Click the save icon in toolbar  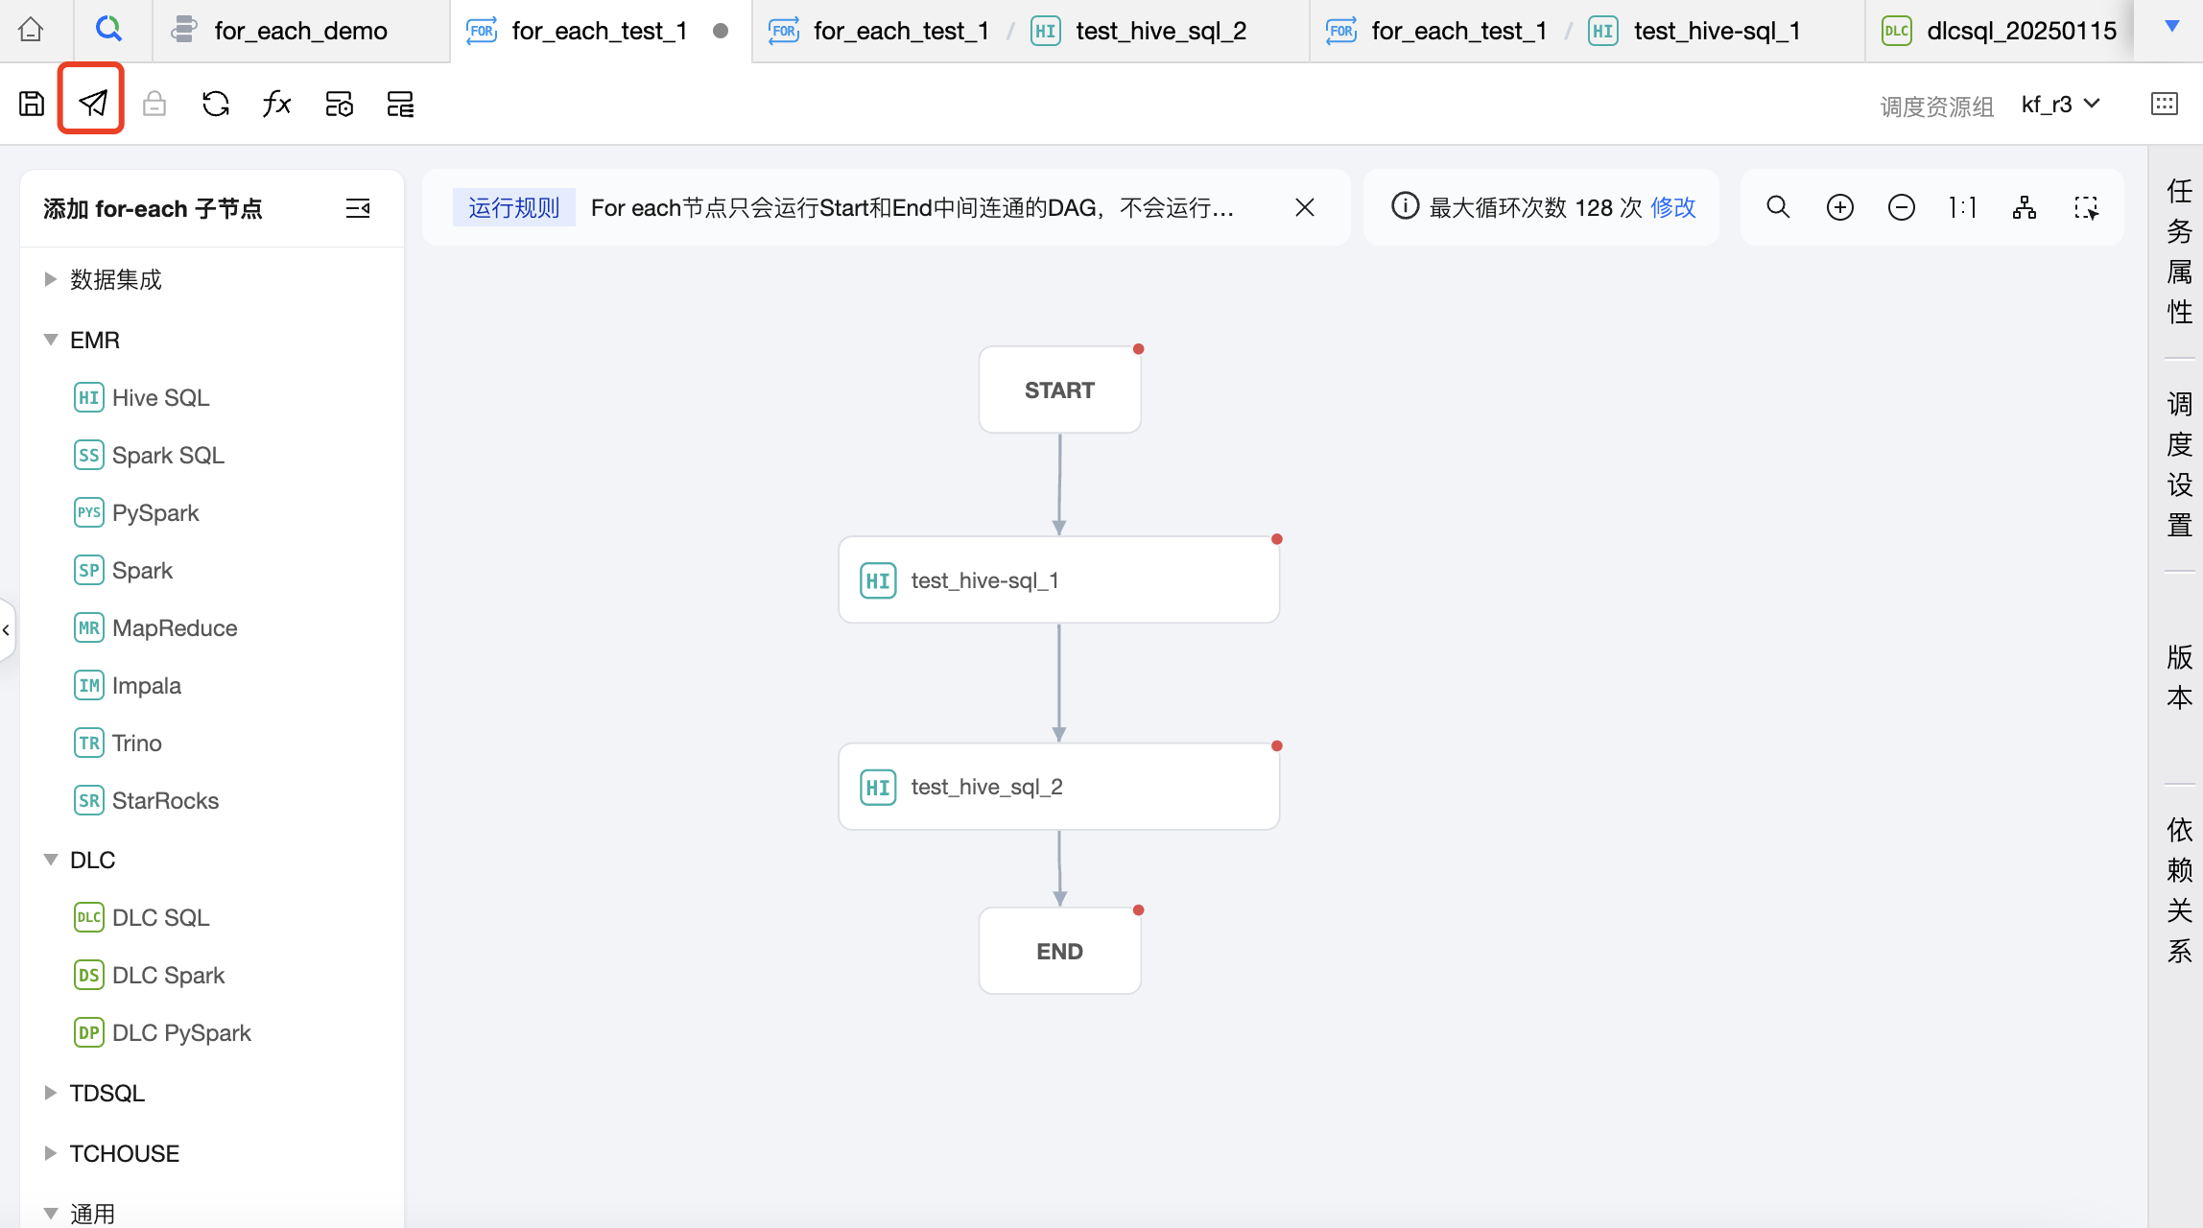pos(32,104)
